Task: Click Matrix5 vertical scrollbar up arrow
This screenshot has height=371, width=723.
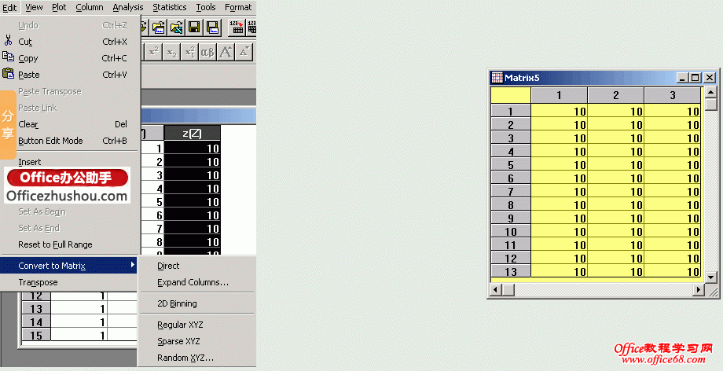Action: (711, 91)
